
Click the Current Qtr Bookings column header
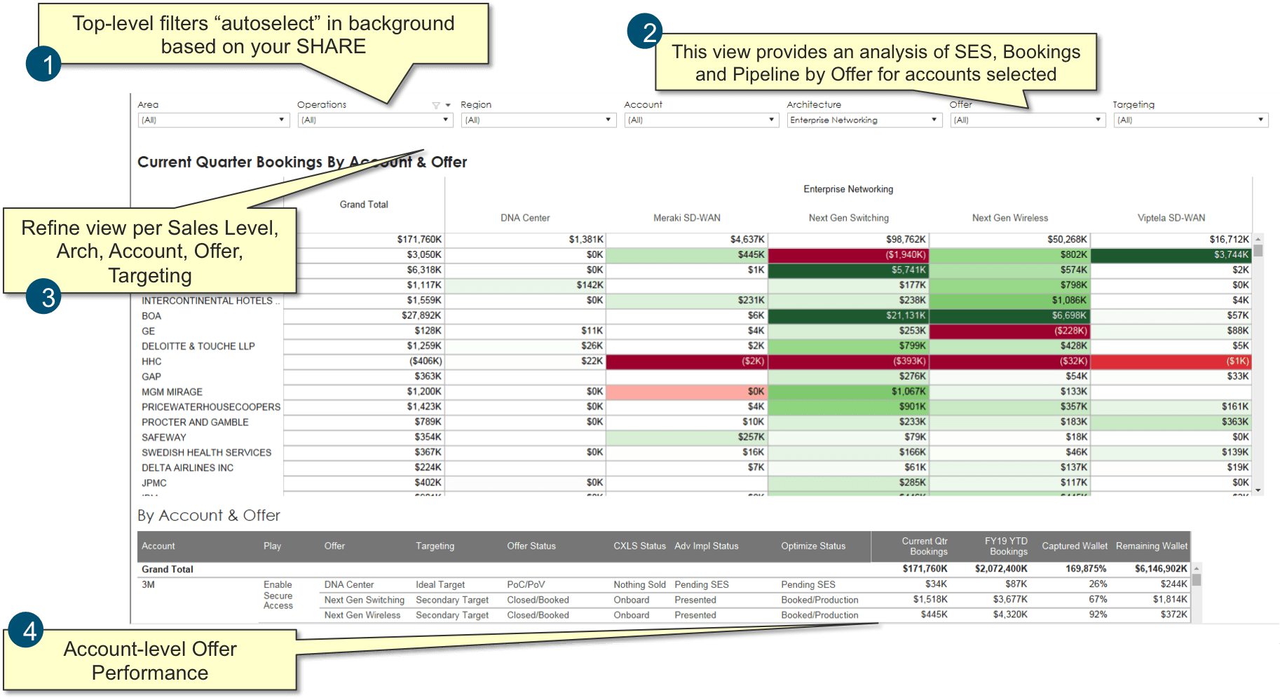point(925,546)
